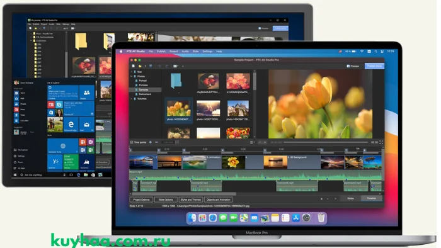
Task: Click Project Options button
Action: [x=142, y=200]
